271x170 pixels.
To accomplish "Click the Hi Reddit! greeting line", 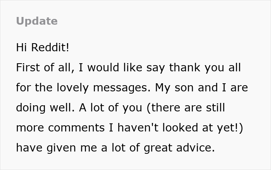I will pyautogui.click(x=43, y=48).
